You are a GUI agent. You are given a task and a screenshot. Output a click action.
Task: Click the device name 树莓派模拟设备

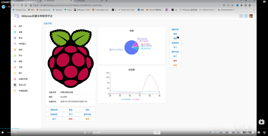tap(67, 92)
